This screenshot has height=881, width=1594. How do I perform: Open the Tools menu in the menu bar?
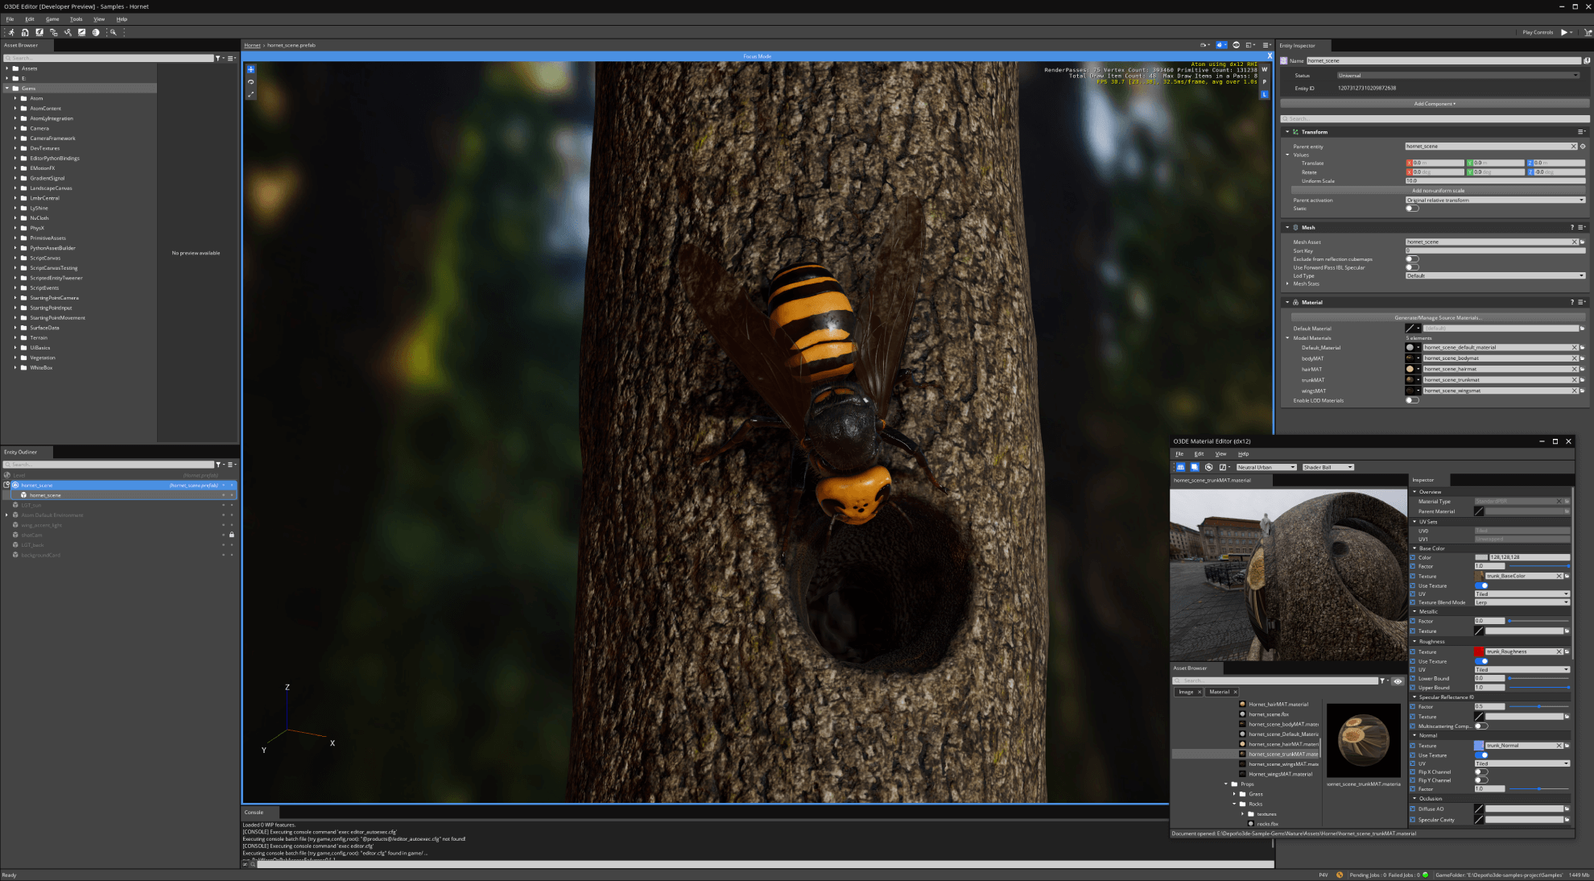pos(76,19)
